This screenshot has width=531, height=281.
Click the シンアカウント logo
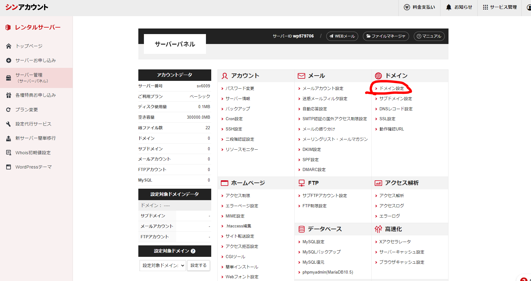pyautogui.click(x=27, y=7)
